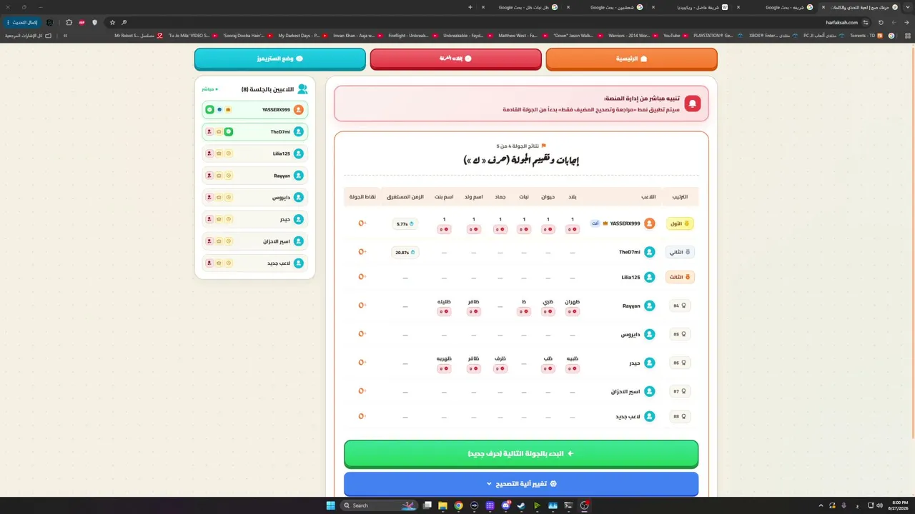Click Rayyan avatar icon in results table
The width and height of the screenshot is (915, 514).
point(649,306)
